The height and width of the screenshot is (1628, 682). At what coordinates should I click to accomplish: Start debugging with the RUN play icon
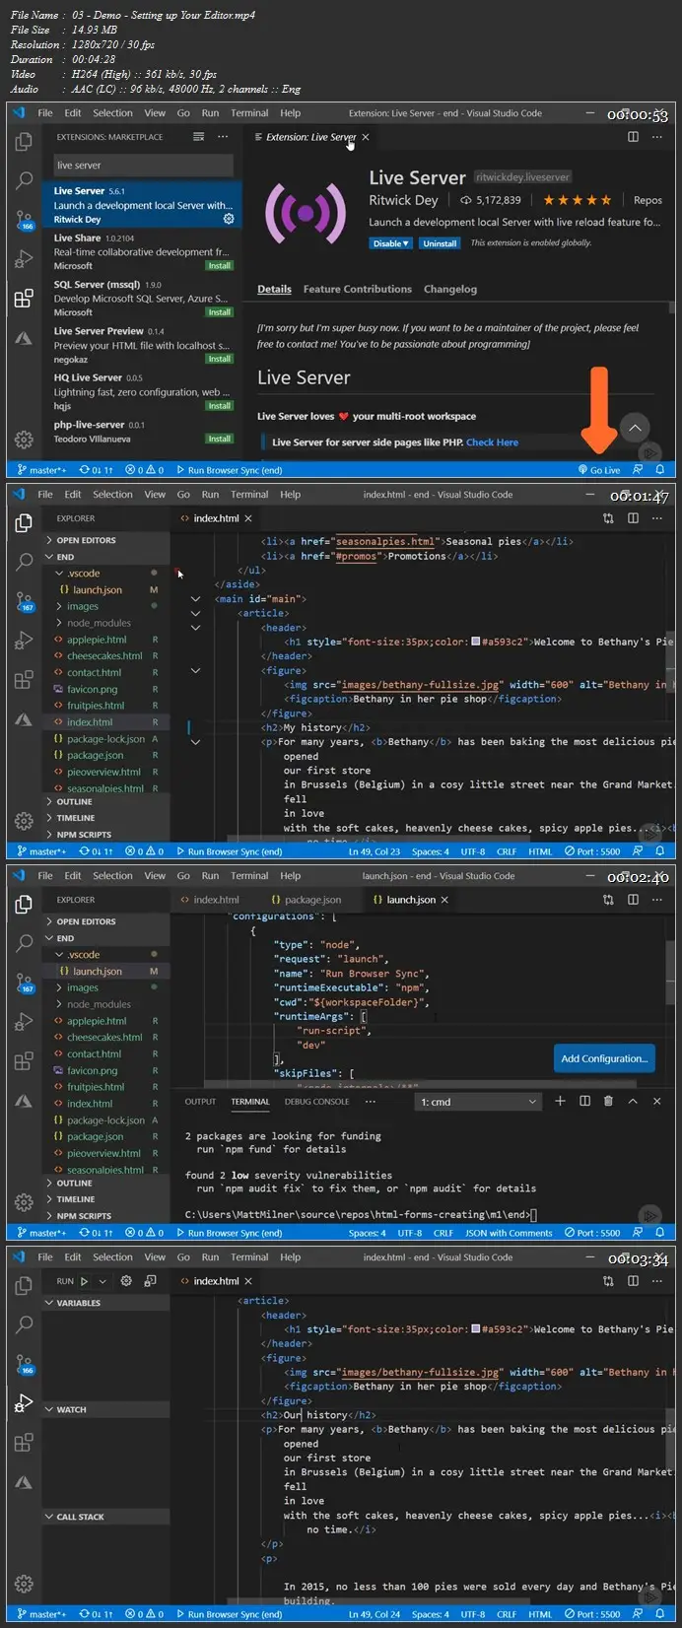click(x=85, y=1281)
